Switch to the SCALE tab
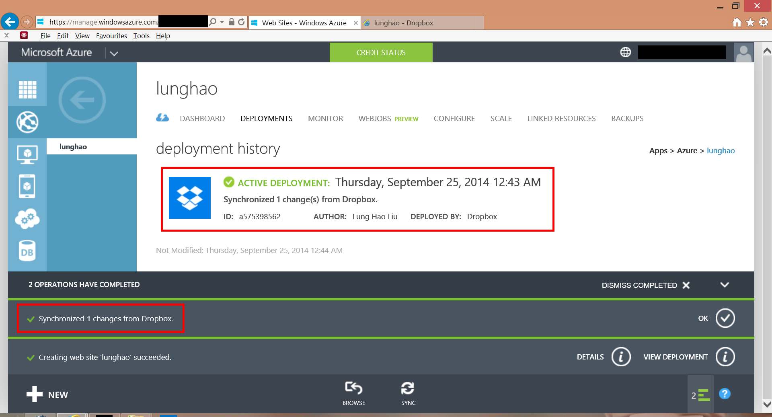 [x=501, y=119]
